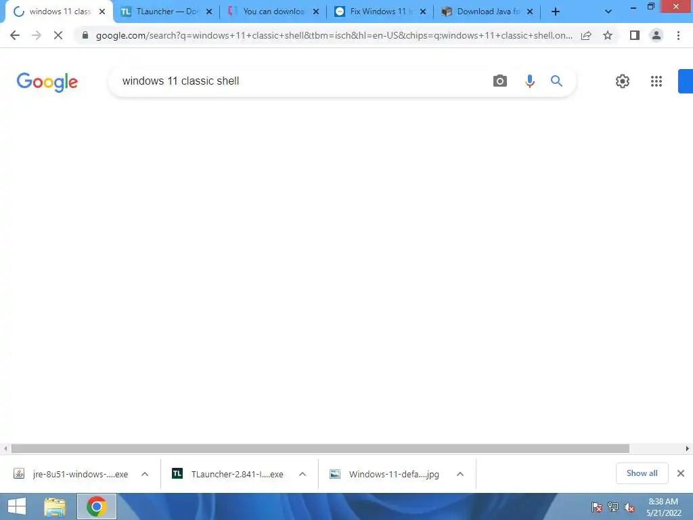Expand options for TLauncher download

tap(303, 474)
